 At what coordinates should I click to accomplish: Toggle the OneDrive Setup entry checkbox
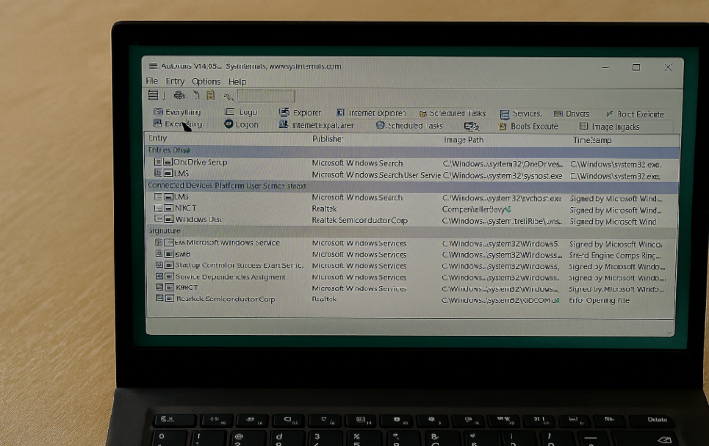click(158, 162)
